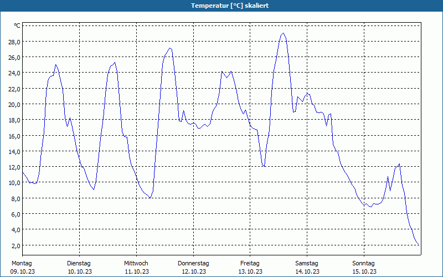The width and height of the screenshot is (443, 277).
Task: Click the curve's end point near 2 °C
Action: pos(419,244)
